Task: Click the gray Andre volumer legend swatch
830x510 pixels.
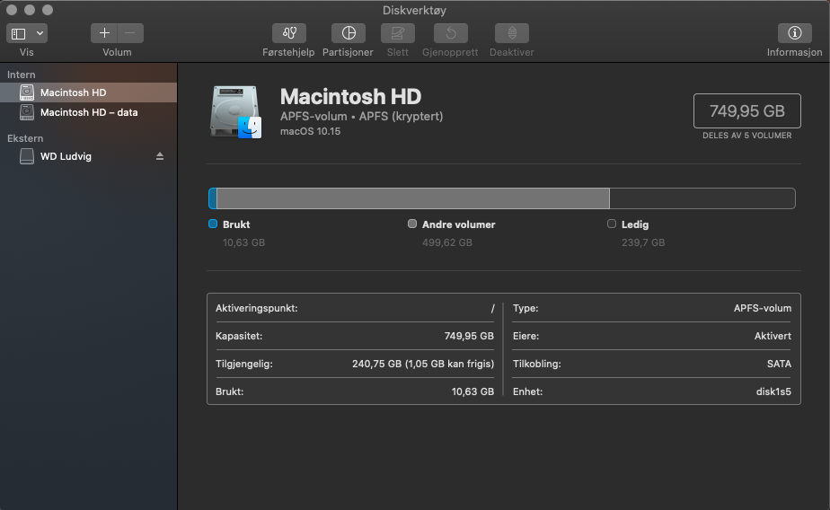Action: (412, 224)
